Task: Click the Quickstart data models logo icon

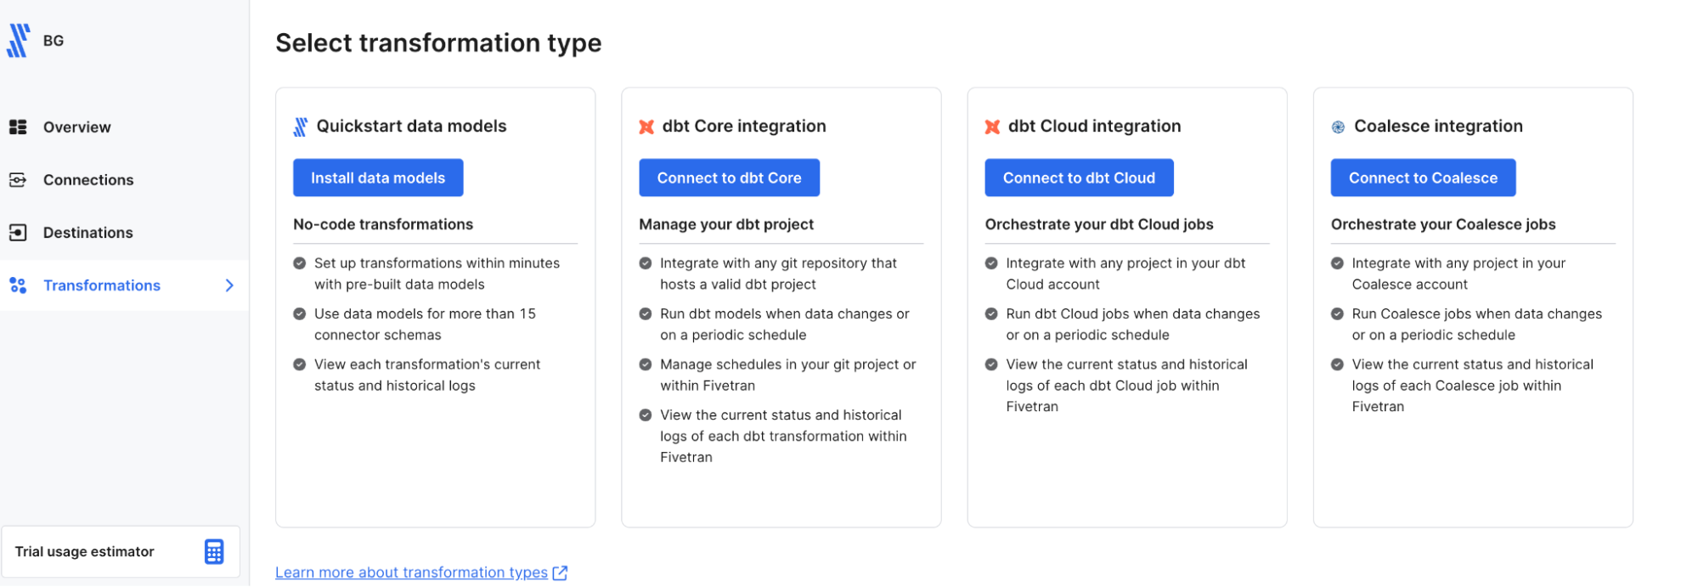Action: click(301, 127)
